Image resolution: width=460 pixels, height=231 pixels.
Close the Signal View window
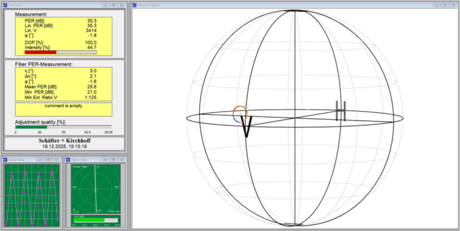point(57,160)
